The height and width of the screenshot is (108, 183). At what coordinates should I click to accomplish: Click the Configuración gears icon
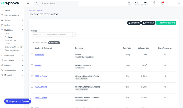click(x=2, y=70)
